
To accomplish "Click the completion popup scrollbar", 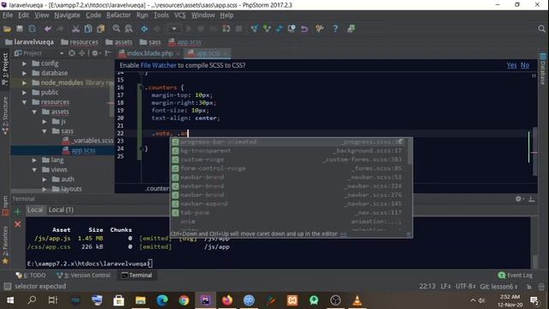I will point(409,152).
